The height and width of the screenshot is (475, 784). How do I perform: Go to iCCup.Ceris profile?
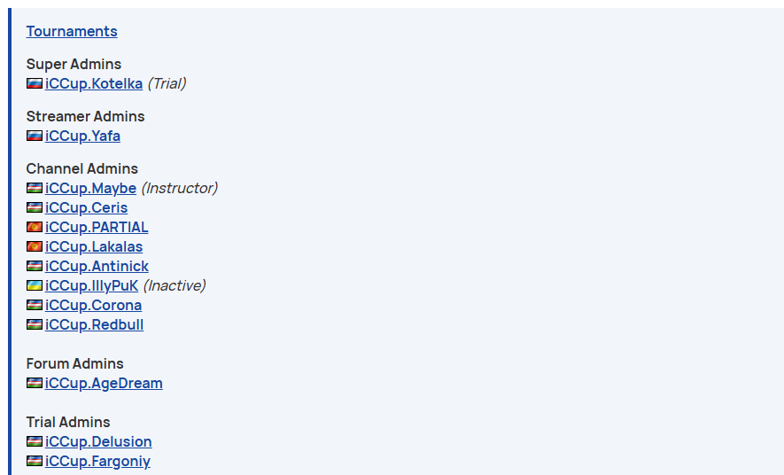[86, 207]
